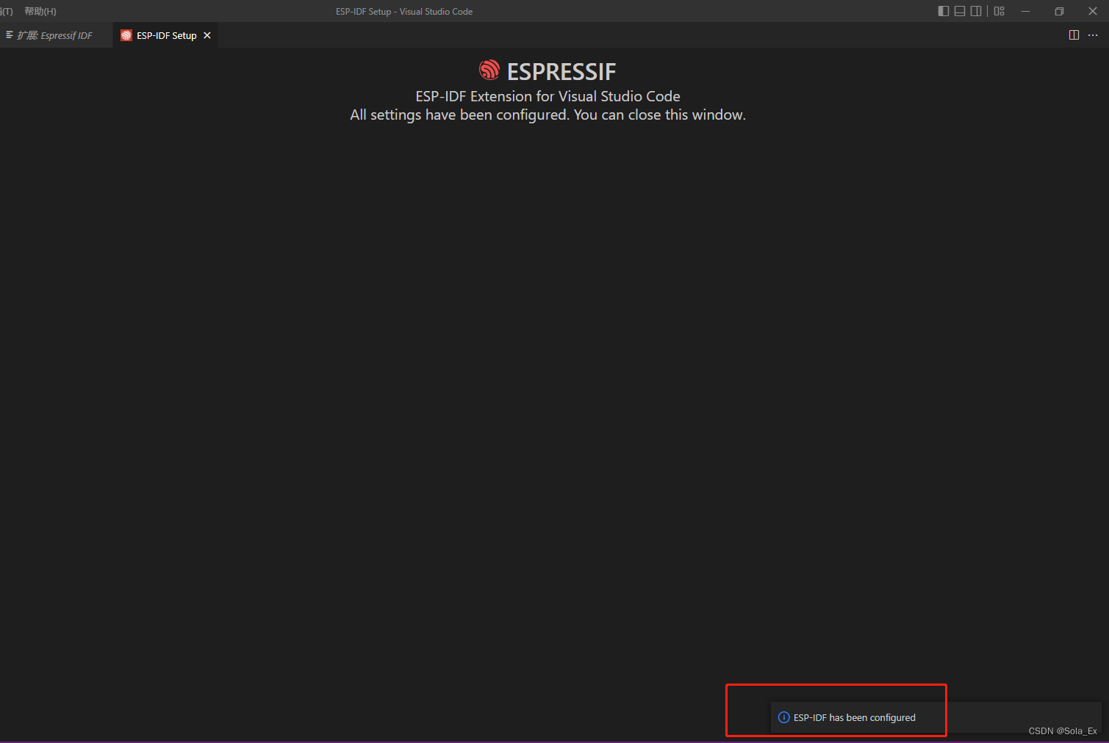This screenshot has width=1109, height=743.
Task: Click the 'ESP-IDF has been configured' notification text
Action: pyautogui.click(x=855, y=717)
